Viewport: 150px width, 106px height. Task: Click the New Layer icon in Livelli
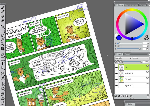(x=116, y=96)
